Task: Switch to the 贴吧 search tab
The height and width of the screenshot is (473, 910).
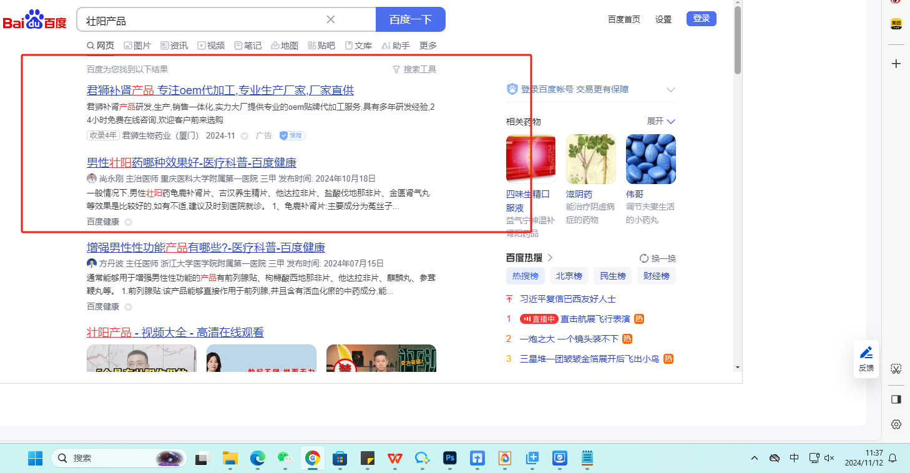Action: point(321,46)
